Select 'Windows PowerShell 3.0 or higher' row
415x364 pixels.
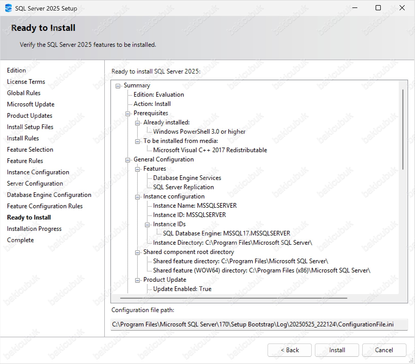199,132
